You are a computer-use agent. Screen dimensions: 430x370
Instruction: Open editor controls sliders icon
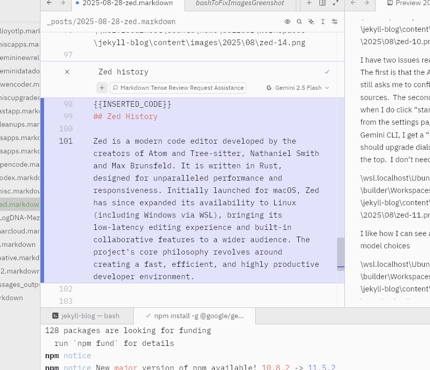[x=335, y=22]
